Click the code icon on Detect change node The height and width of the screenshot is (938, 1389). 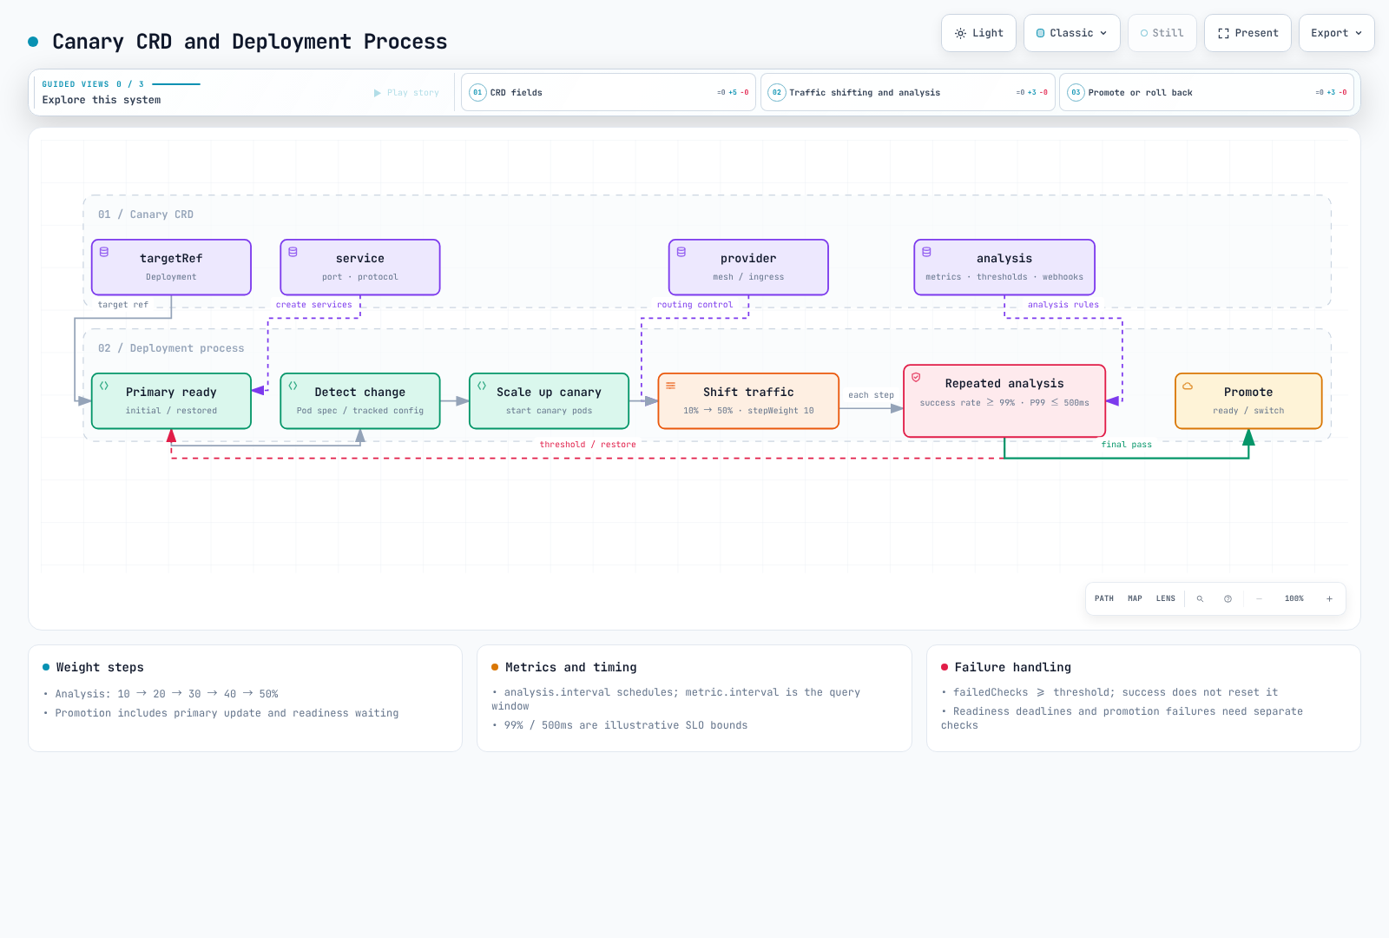pos(293,386)
